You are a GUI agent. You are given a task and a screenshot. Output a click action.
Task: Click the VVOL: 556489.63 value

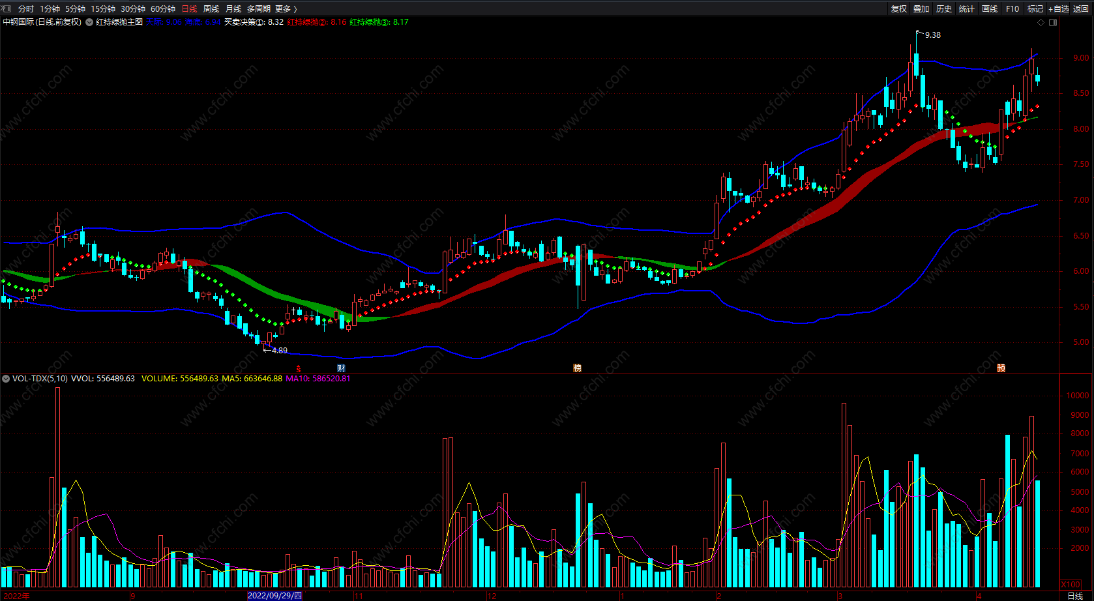(x=103, y=379)
